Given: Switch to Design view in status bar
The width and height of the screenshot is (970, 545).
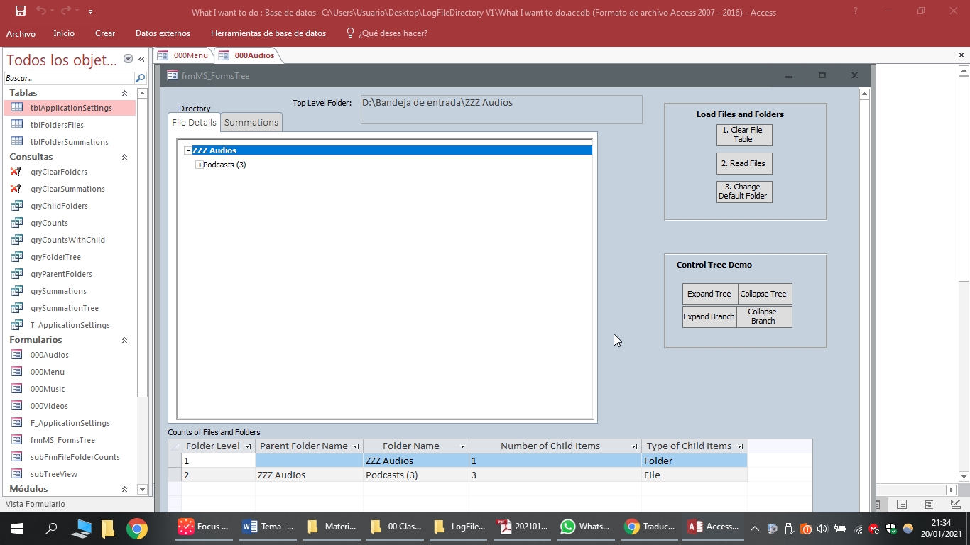Looking at the screenshot, I should click(956, 504).
